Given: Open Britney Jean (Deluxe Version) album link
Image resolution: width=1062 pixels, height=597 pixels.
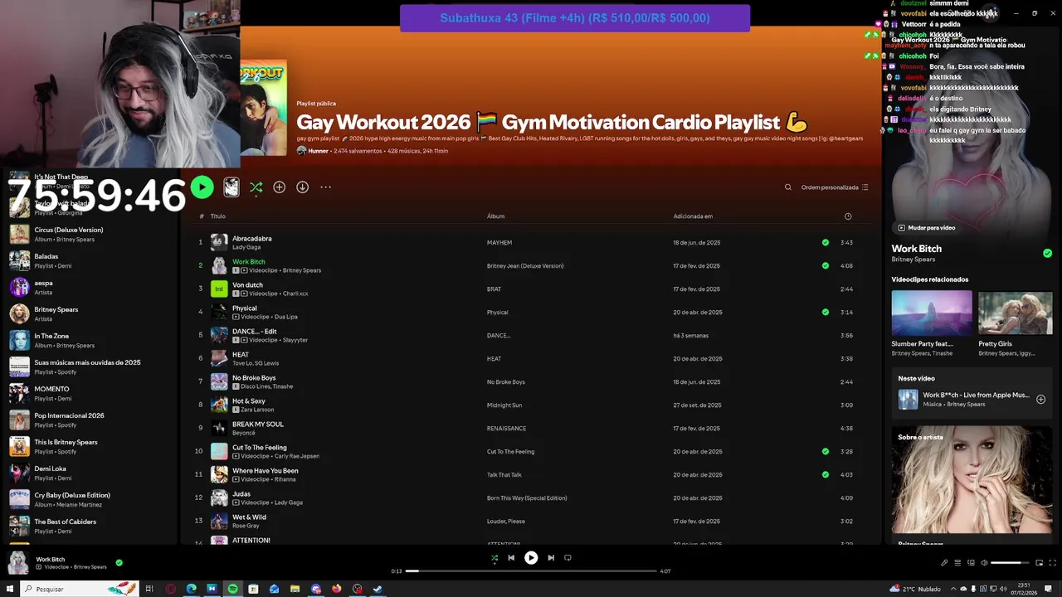Looking at the screenshot, I should tap(525, 266).
